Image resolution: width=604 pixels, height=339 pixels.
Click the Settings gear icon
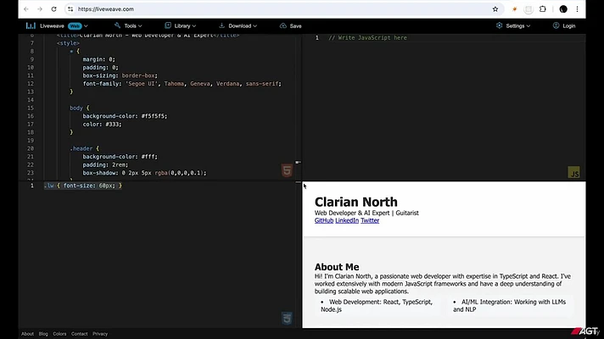click(x=499, y=25)
